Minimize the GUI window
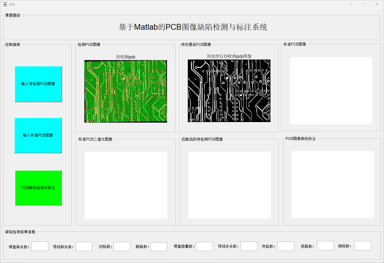 pyautogui.click(x=351, y=4)
